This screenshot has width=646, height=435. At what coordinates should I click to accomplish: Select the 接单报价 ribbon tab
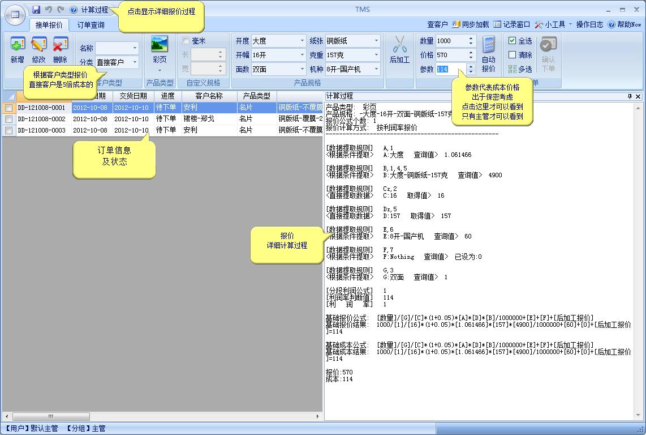[49, 25]
